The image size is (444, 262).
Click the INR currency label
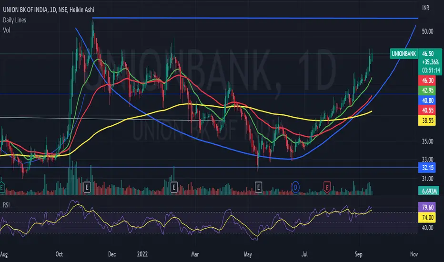click(x=425, y=8)
